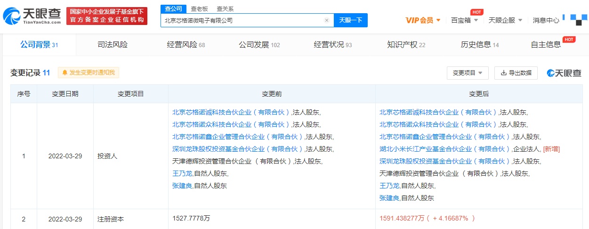589x229 pixels.
Task: Switch to the 查公司 search tab
Action: click(x=174, y=8)
